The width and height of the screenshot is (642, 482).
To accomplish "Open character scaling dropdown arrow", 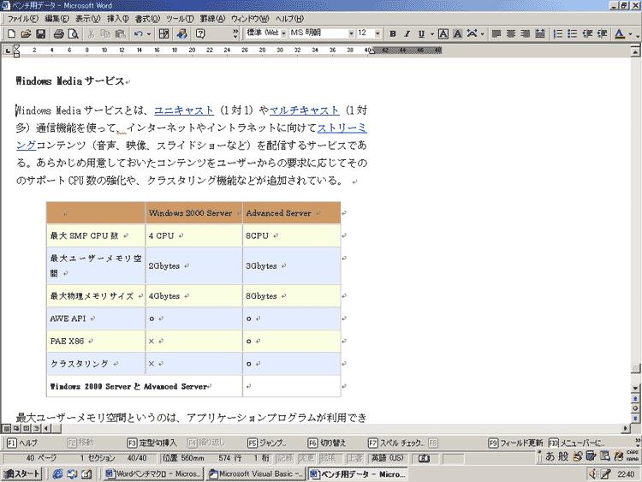I will tap(482, 34).
